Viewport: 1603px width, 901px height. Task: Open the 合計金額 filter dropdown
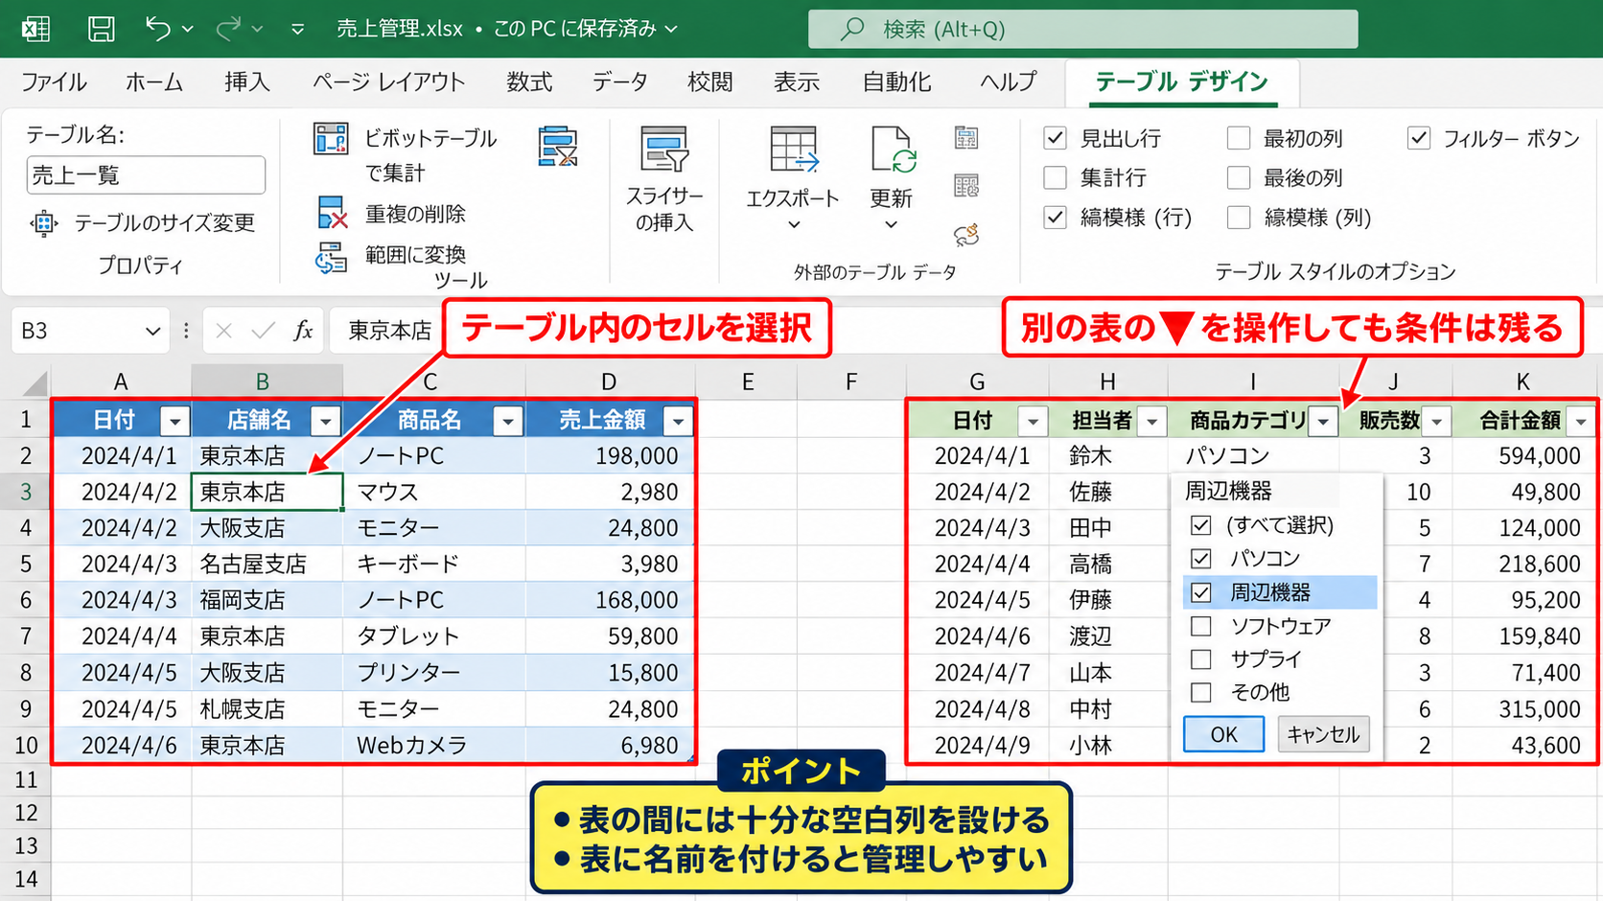point(1581,421)
